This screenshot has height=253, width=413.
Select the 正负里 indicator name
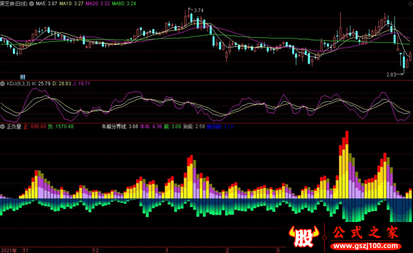14,126
